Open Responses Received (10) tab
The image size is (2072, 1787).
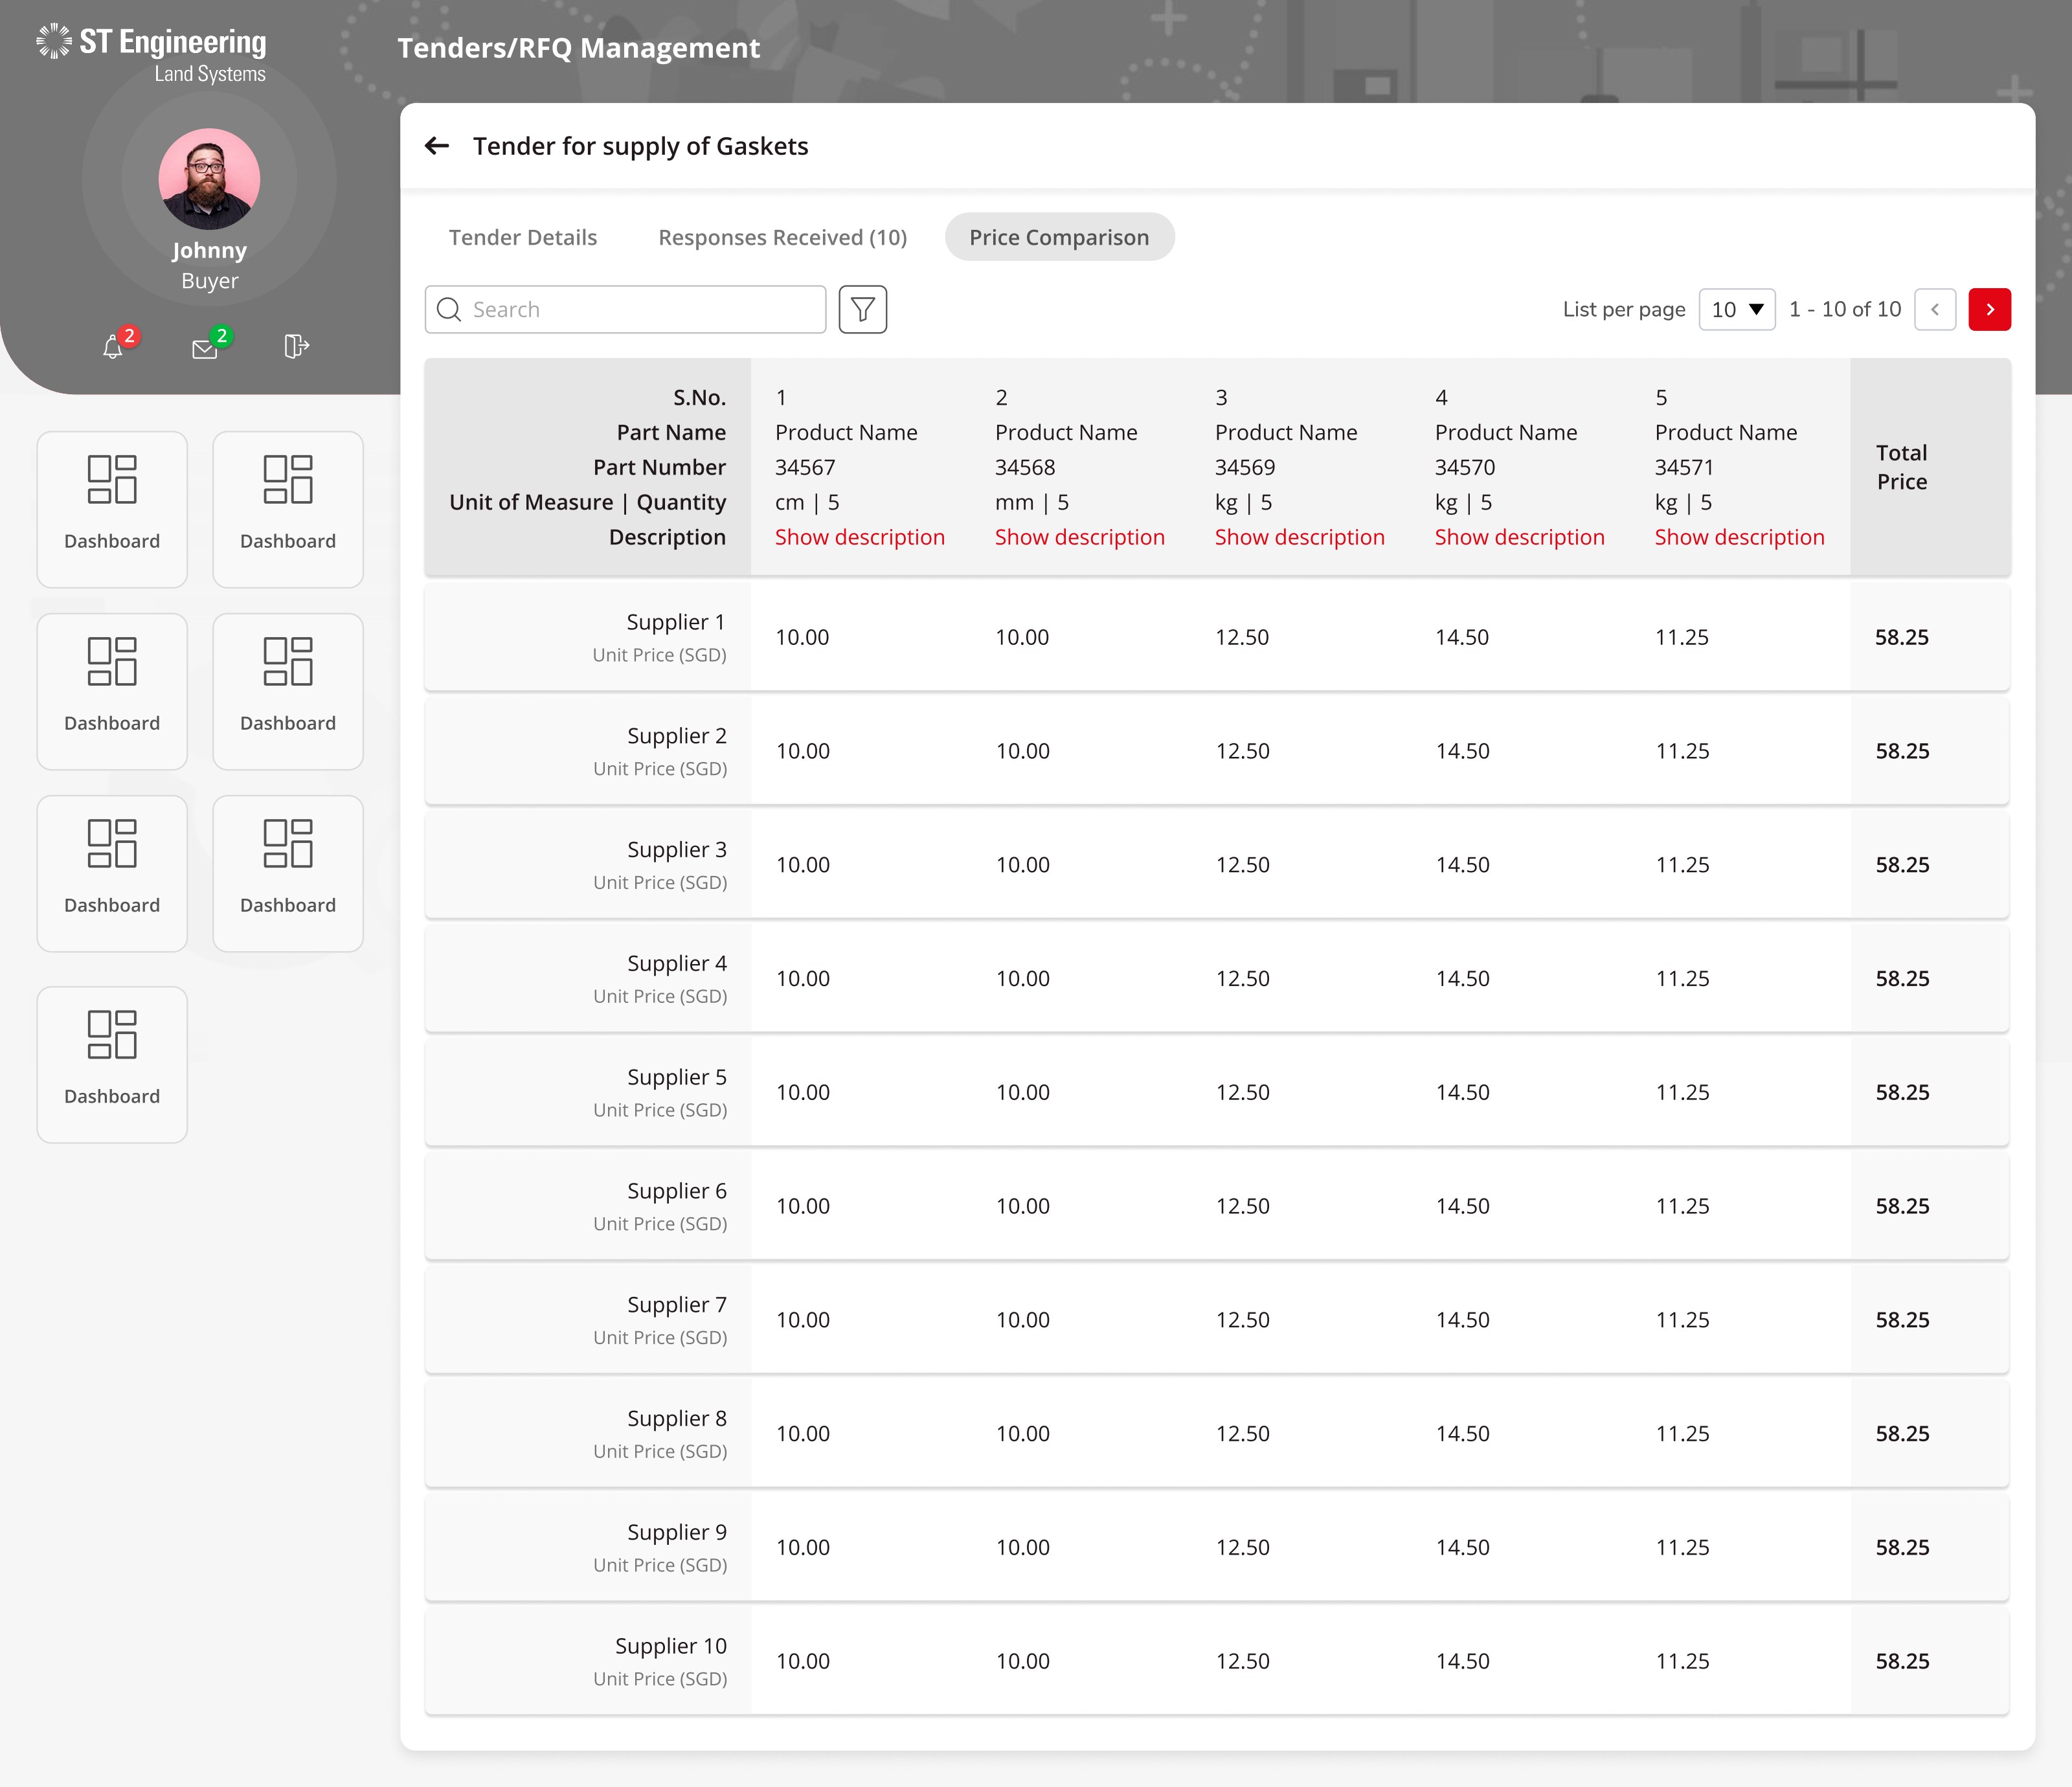(x=783, y=237)
